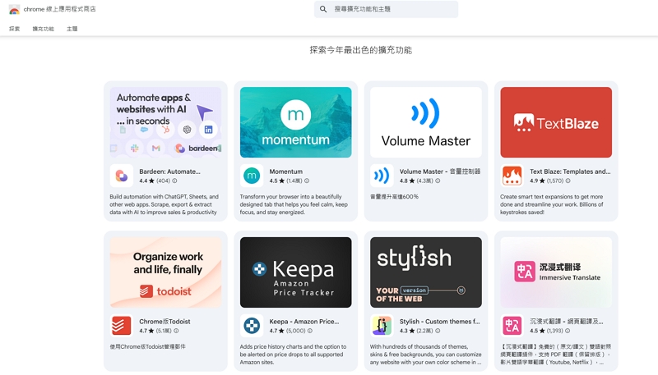Click the 使用Chrome版Todoist管理郵件 description

(x=148, y=346)
